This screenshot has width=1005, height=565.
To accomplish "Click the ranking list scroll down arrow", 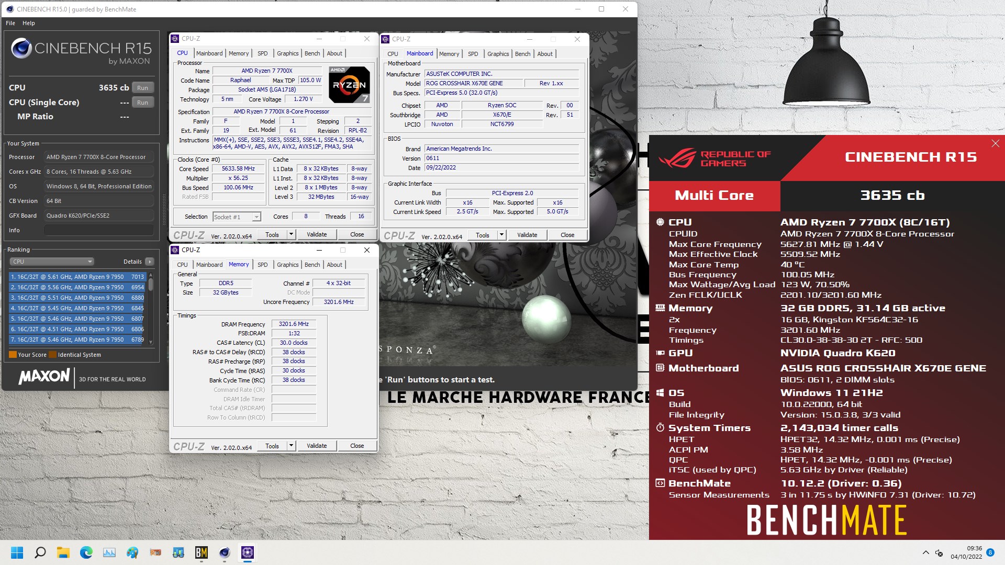I will point(151,342).
